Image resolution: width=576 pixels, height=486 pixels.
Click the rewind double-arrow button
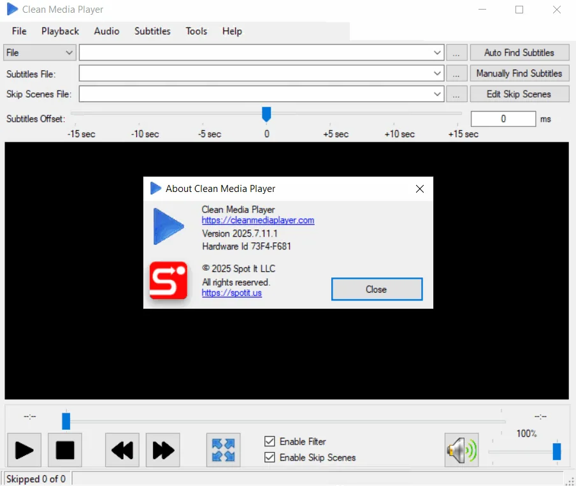click(x=122, y=450)
